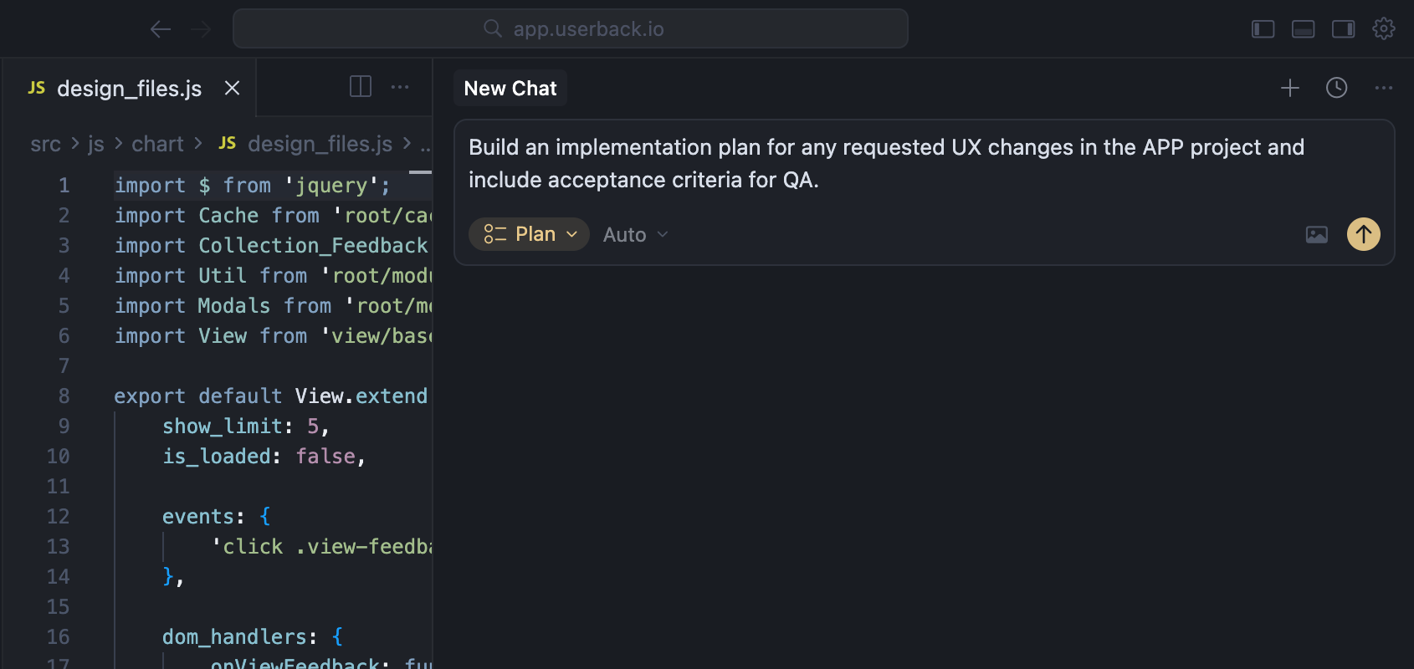1414x669 pixels.
Task: Open the editor tab ellipsis menu
Action: (401, 87)
